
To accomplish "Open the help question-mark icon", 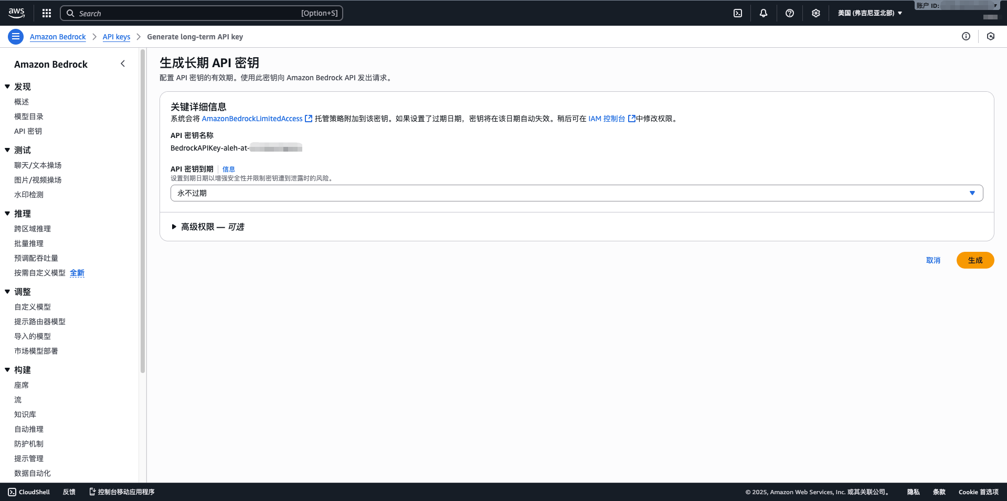I will tap(790, 13).
